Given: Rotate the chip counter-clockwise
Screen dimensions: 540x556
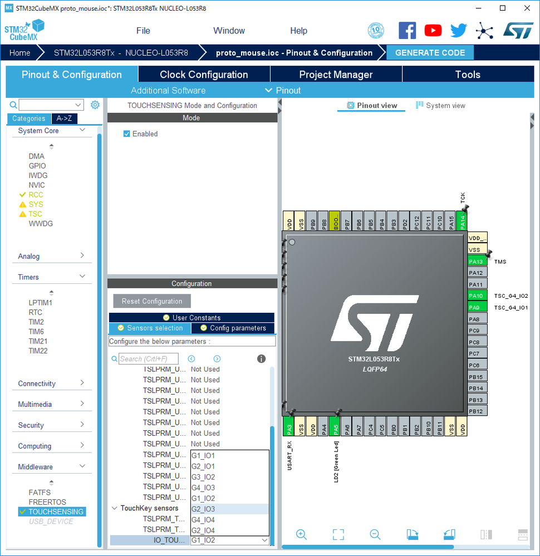Looking at the screenshot, I should click(x=449, y=534).
